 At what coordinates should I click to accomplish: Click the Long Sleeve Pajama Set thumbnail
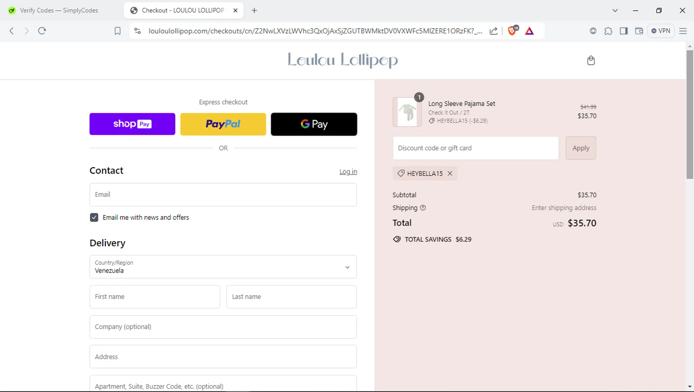[407, 112]
